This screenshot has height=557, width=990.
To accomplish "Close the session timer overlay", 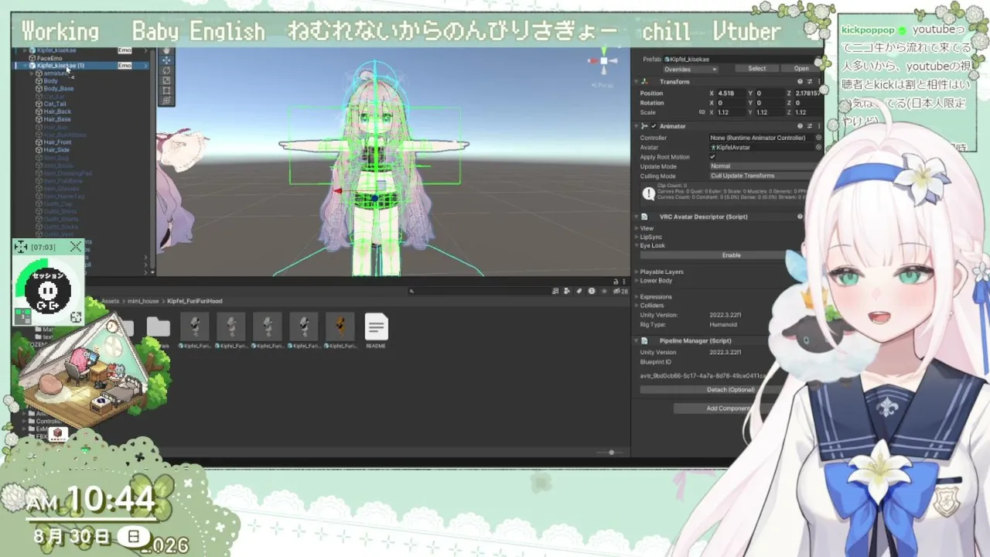I will 75,247.
